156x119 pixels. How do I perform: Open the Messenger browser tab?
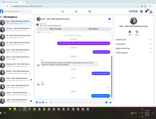pos(13,2)
